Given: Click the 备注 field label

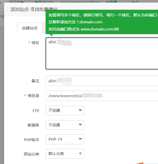Looking at the screenshot, I should 35,81.
